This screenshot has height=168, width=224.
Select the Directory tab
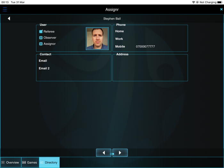click(49, 163)
